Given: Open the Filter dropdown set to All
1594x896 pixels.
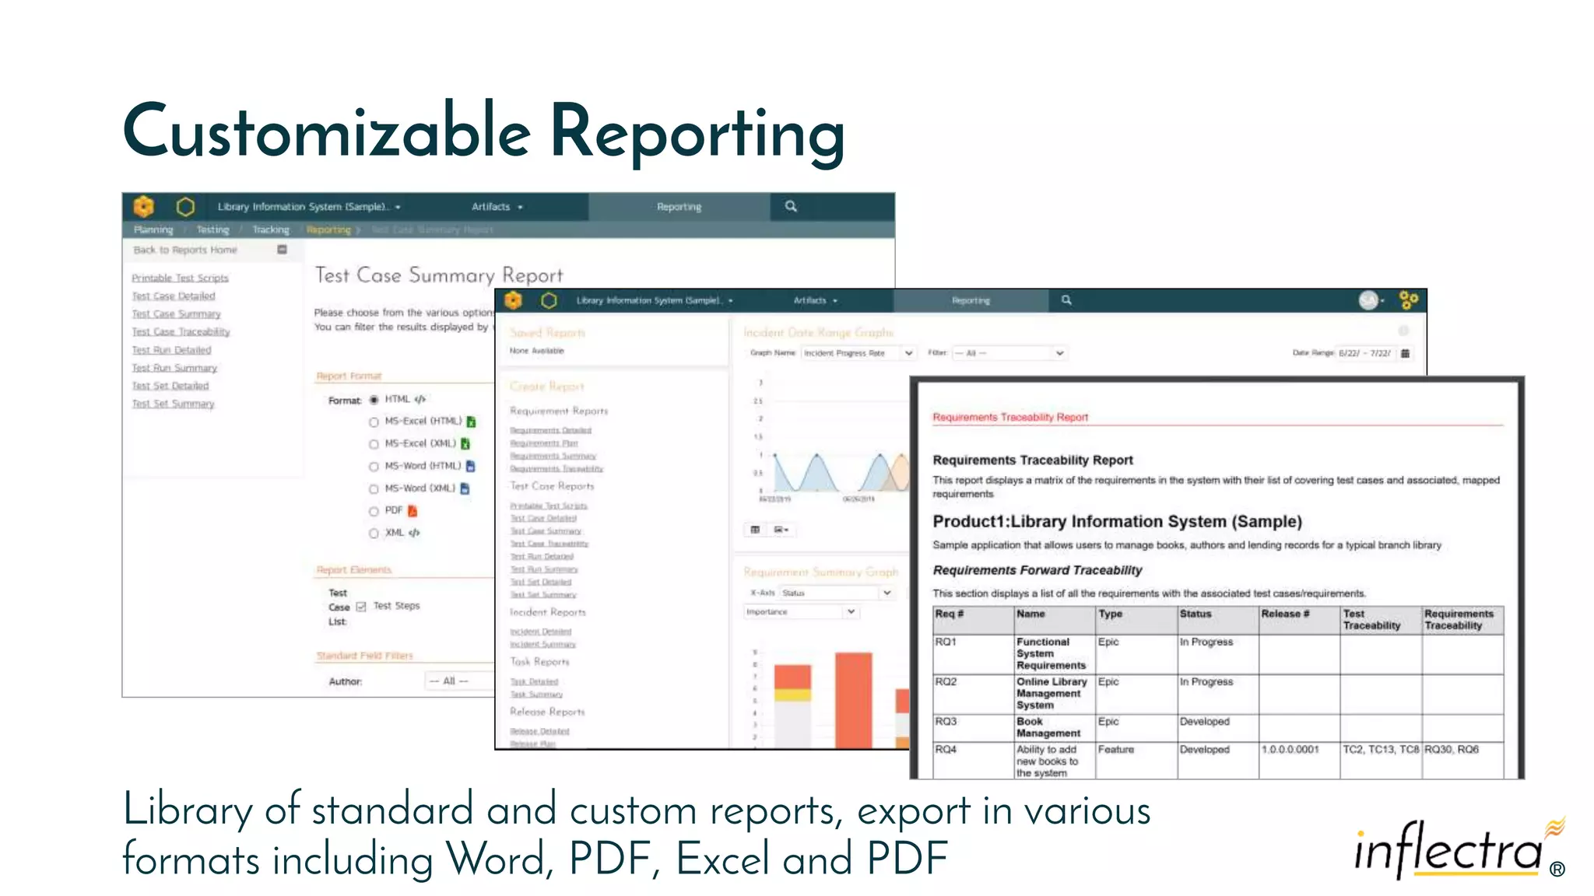Looking at the screenshot, I should pyautogui.click(x=1009, y=353).
